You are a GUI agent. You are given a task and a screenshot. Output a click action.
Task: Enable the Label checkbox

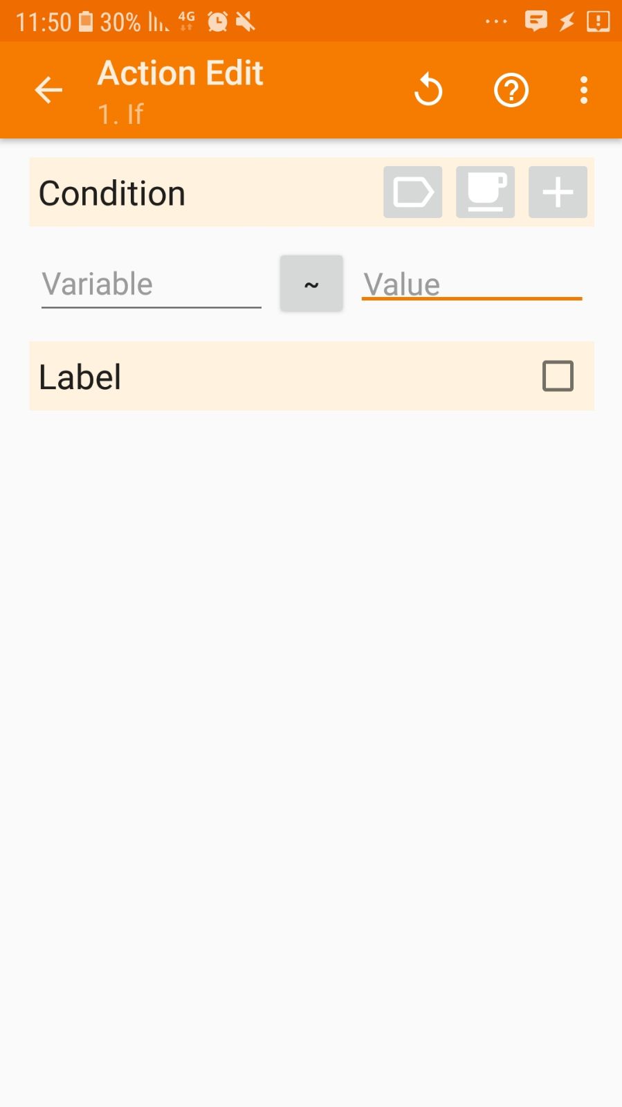(558, 376)
